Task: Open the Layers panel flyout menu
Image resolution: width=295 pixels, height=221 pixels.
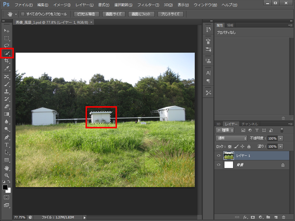Action: coord(290,124)
